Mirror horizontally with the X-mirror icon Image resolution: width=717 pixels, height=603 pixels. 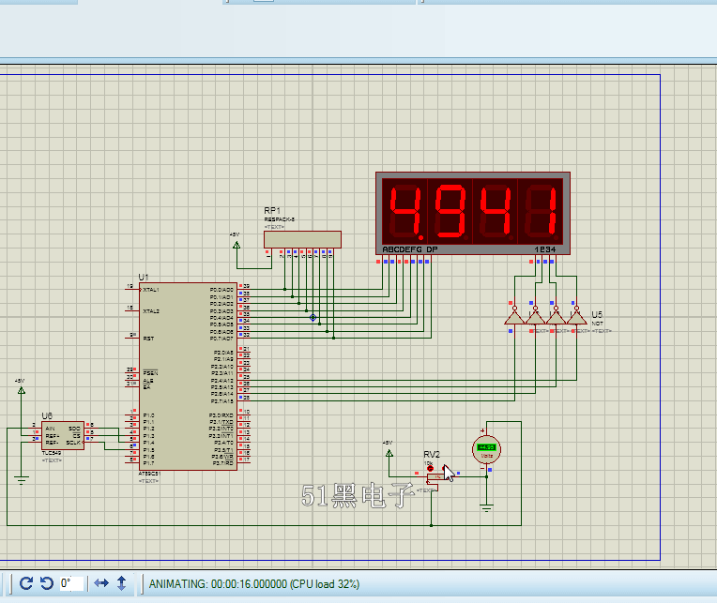101,583
